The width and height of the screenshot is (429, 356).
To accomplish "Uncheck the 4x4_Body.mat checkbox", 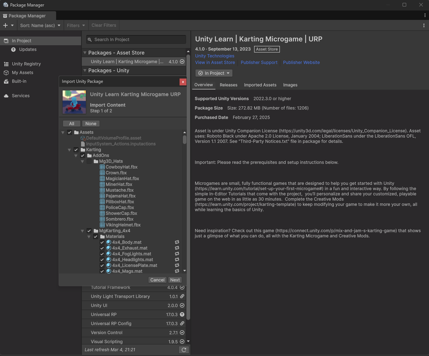I will pos(102,242).
